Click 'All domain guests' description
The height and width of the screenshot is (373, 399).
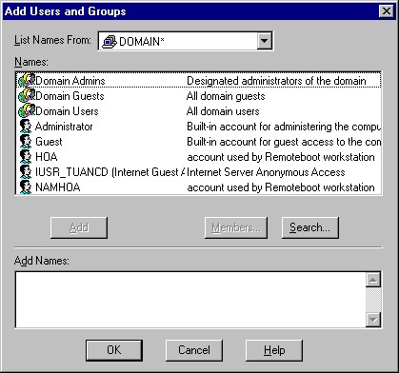pos(226,96)
